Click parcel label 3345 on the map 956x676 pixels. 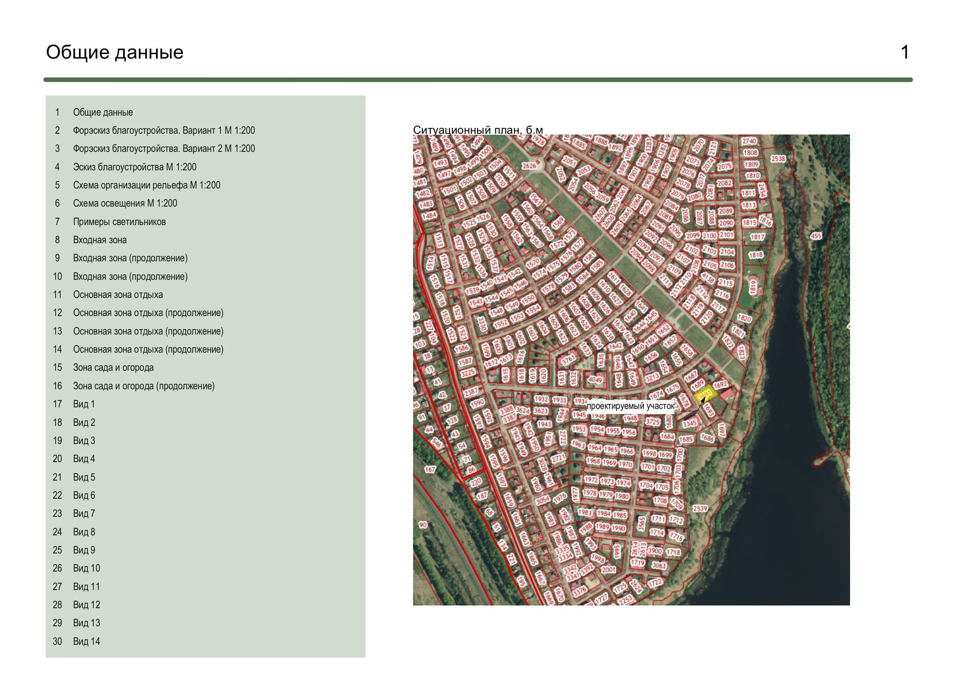(x=689, y=424)
